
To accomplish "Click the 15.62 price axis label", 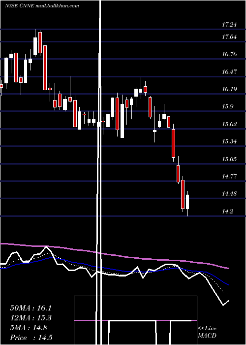I will (229, 124).
